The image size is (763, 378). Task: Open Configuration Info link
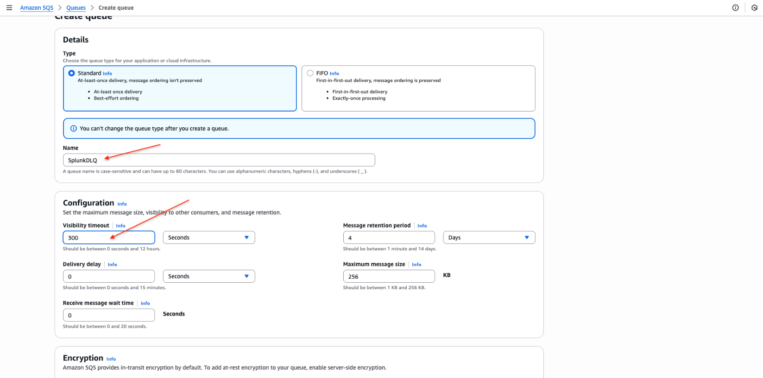coord(122,204)
